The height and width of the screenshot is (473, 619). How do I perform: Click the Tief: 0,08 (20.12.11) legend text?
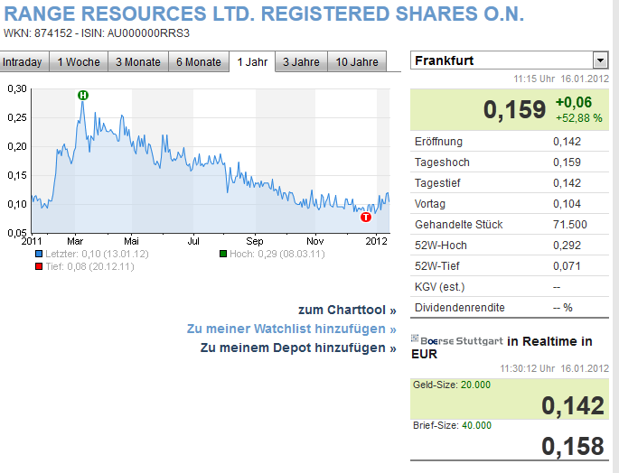tap(89, 266)
